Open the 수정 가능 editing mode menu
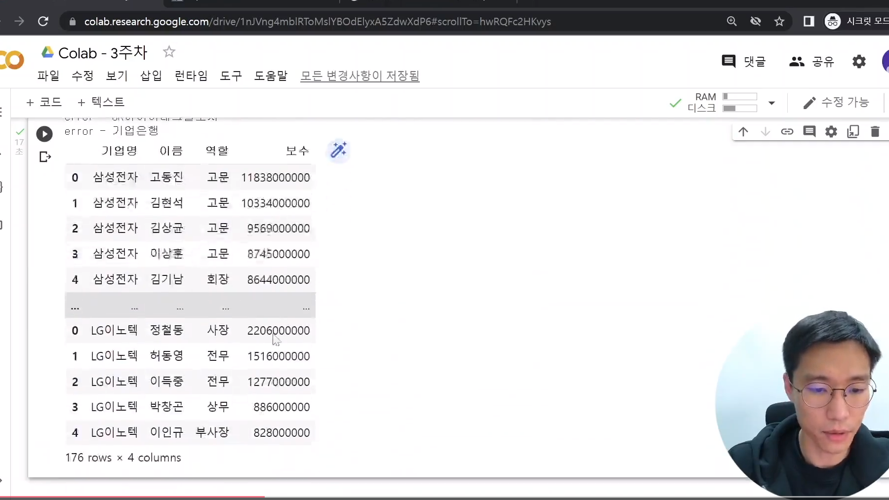 [836, 102]
